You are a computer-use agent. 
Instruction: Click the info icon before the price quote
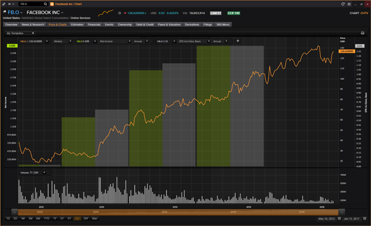119,13
